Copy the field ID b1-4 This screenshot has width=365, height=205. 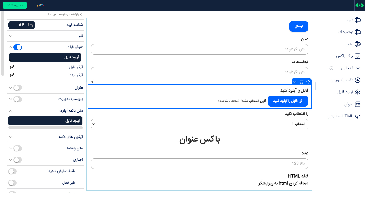click(30, 25)
